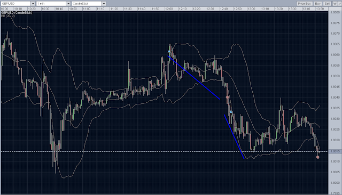Click the 13:20 label on the time axis
Viewport: 342px width, 195px height.
279,9
